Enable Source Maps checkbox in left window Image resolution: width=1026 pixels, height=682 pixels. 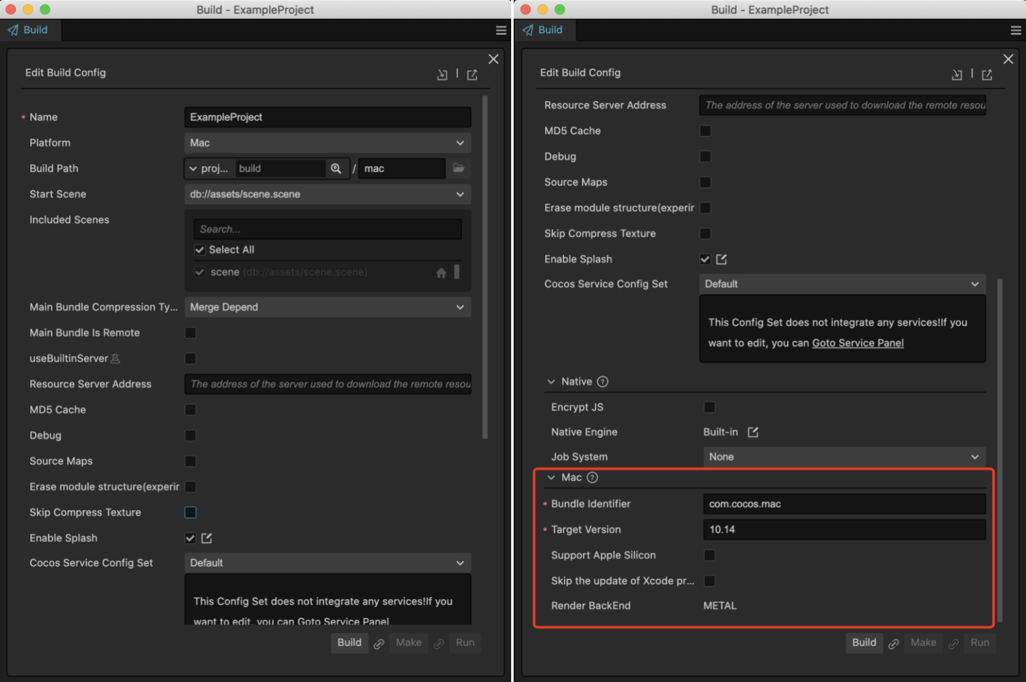point(191,461)
